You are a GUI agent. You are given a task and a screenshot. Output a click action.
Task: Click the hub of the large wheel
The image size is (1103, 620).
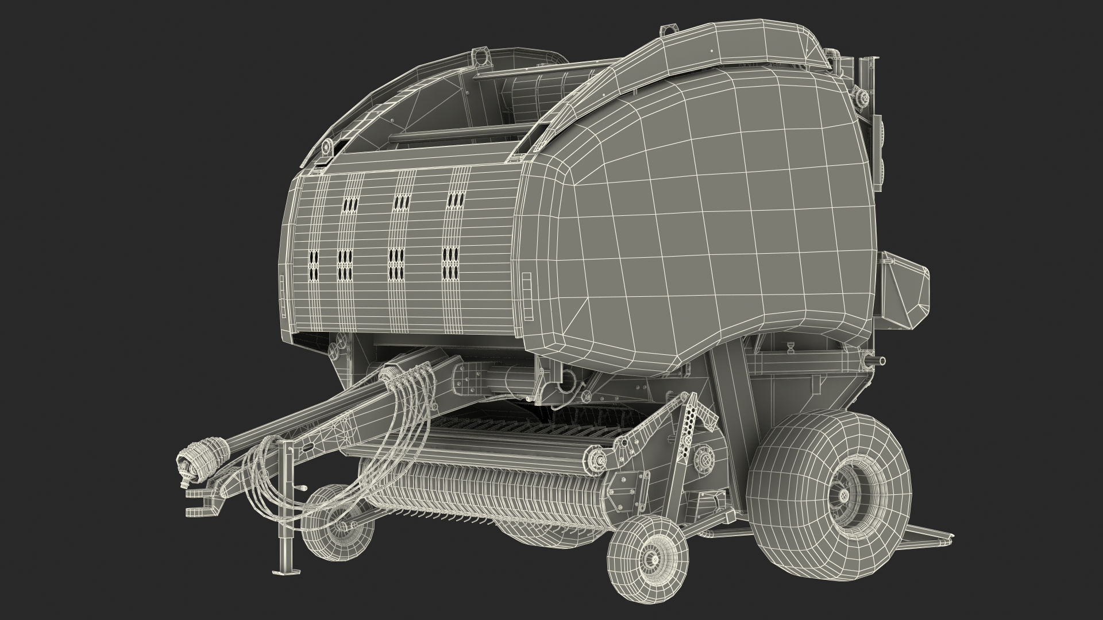844,495
